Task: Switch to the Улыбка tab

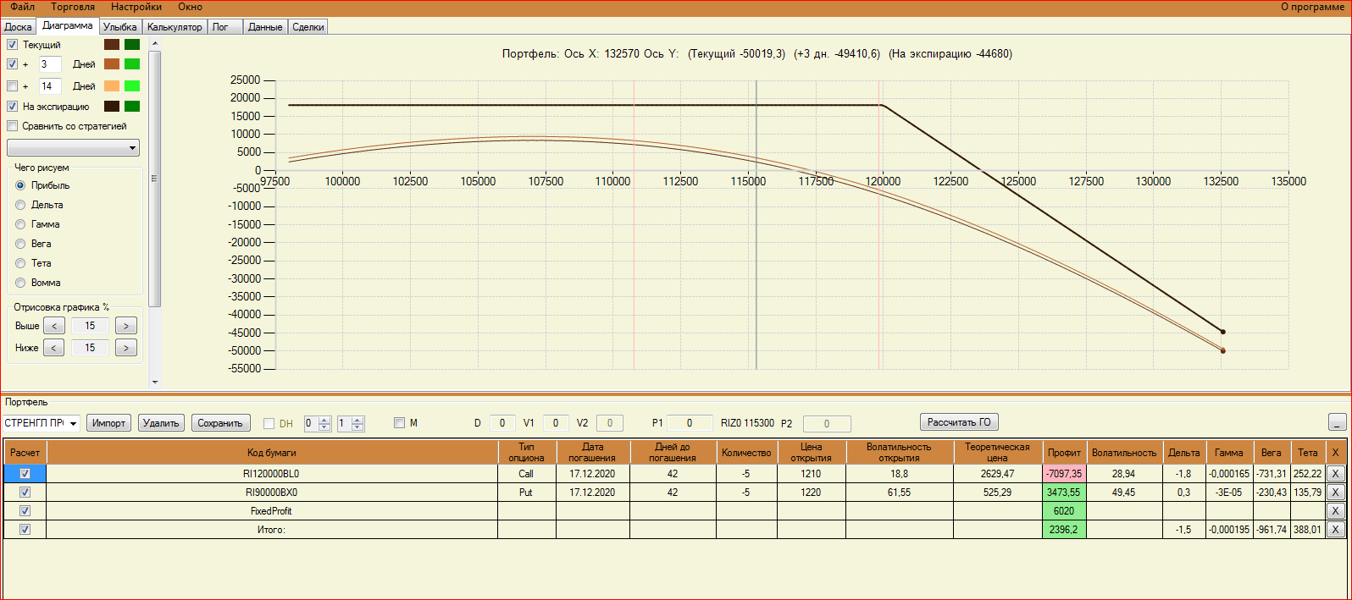Action: pos(120,27)
